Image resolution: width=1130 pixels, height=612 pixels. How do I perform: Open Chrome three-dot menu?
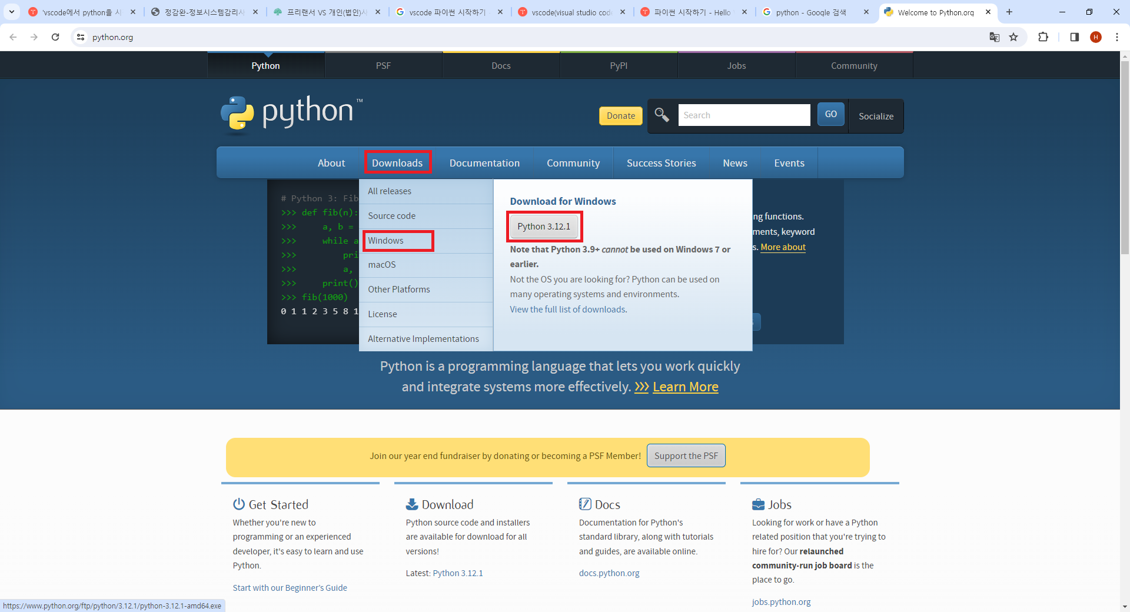pyautogui.click(x=1116, y=37)
